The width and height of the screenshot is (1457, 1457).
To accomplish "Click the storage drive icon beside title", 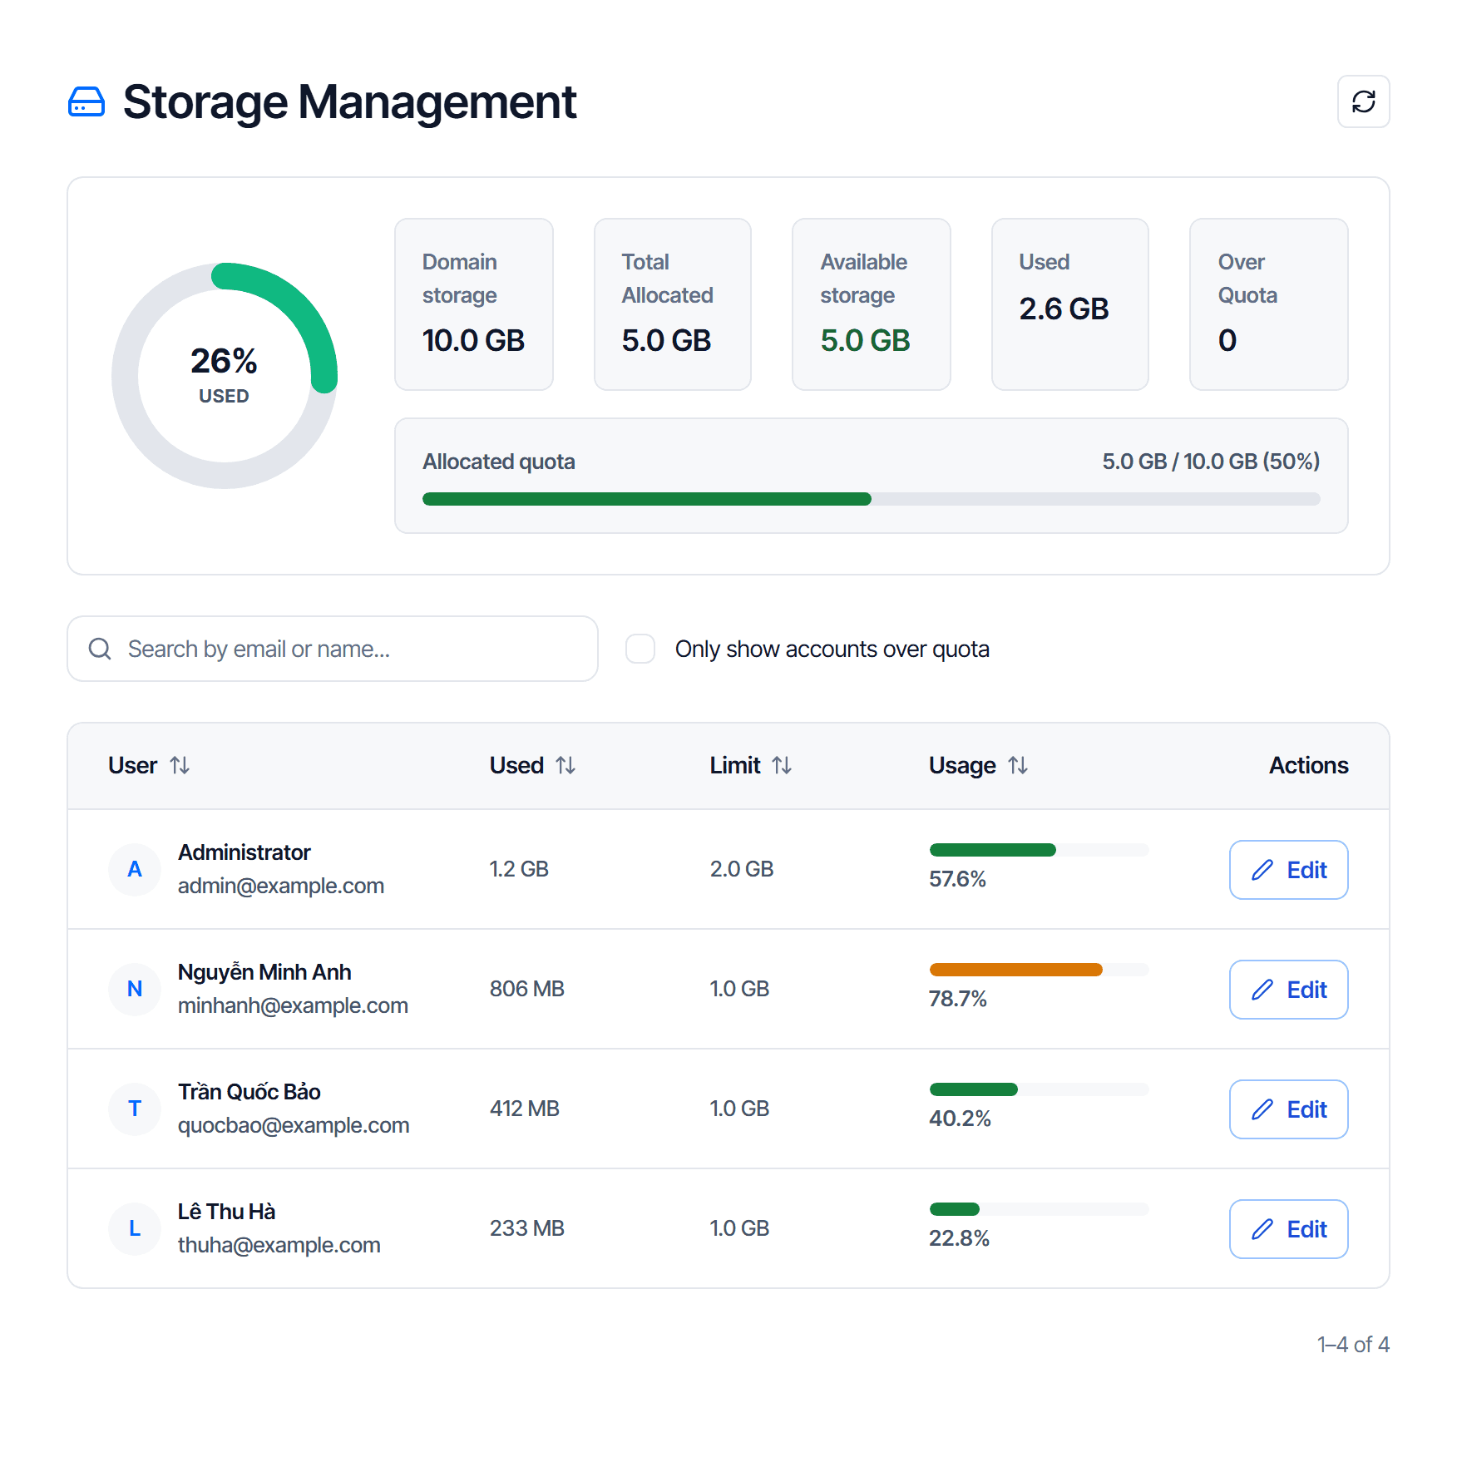I will pos(86,101).
